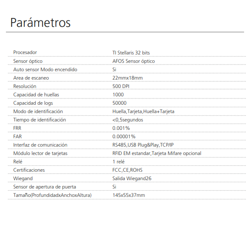Select the FCC,CE,ROHS certifications value

click(127, 170)
